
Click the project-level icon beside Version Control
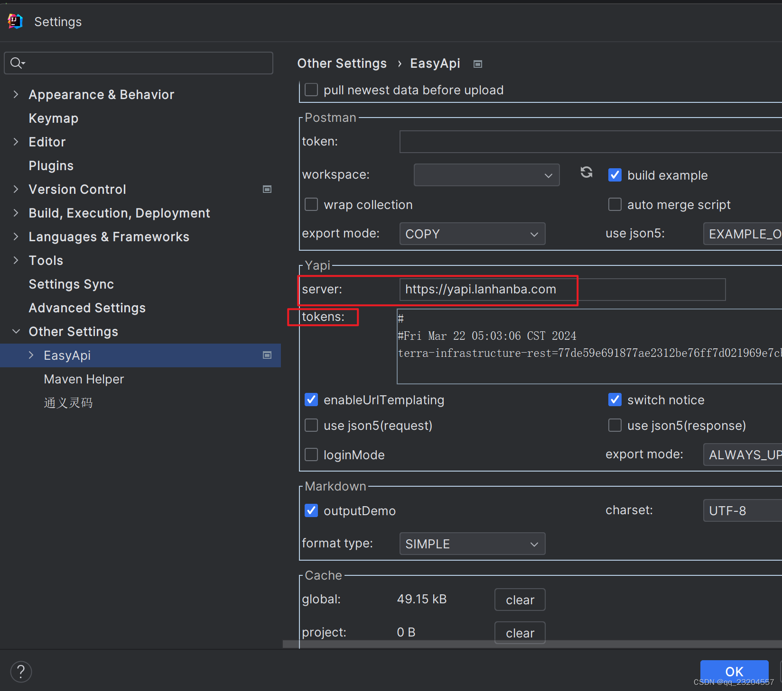267,189
